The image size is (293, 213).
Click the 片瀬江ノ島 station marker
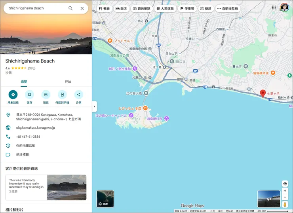pyautogui.click(x=150, y=77)
